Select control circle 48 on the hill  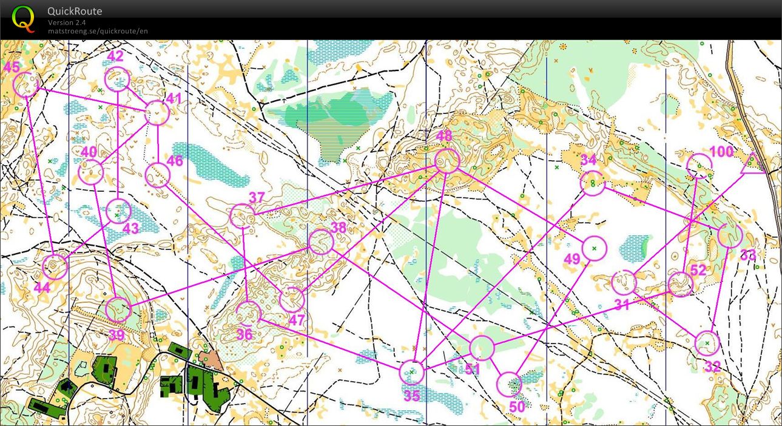tap(447, 161)
